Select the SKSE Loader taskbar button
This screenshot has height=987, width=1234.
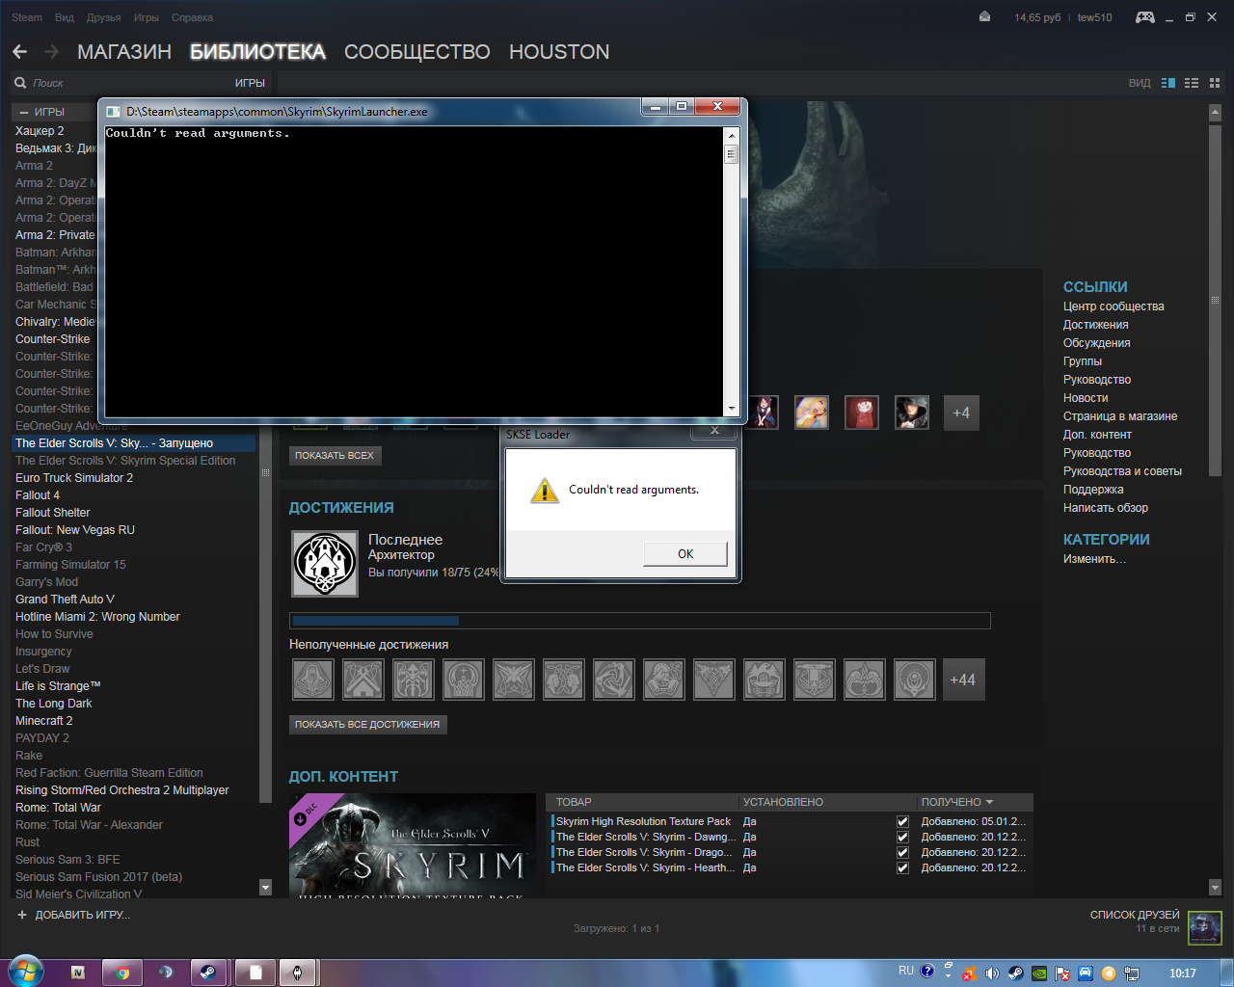click(298, 973)
